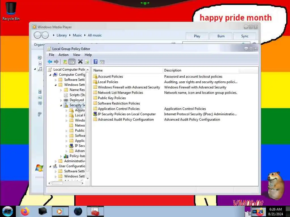290x217 pixels.
Task: Expand Deployed Printers tree node
Action: (x=61, y=100)
